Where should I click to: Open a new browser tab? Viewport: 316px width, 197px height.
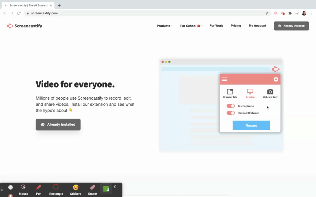click(59, 5)
